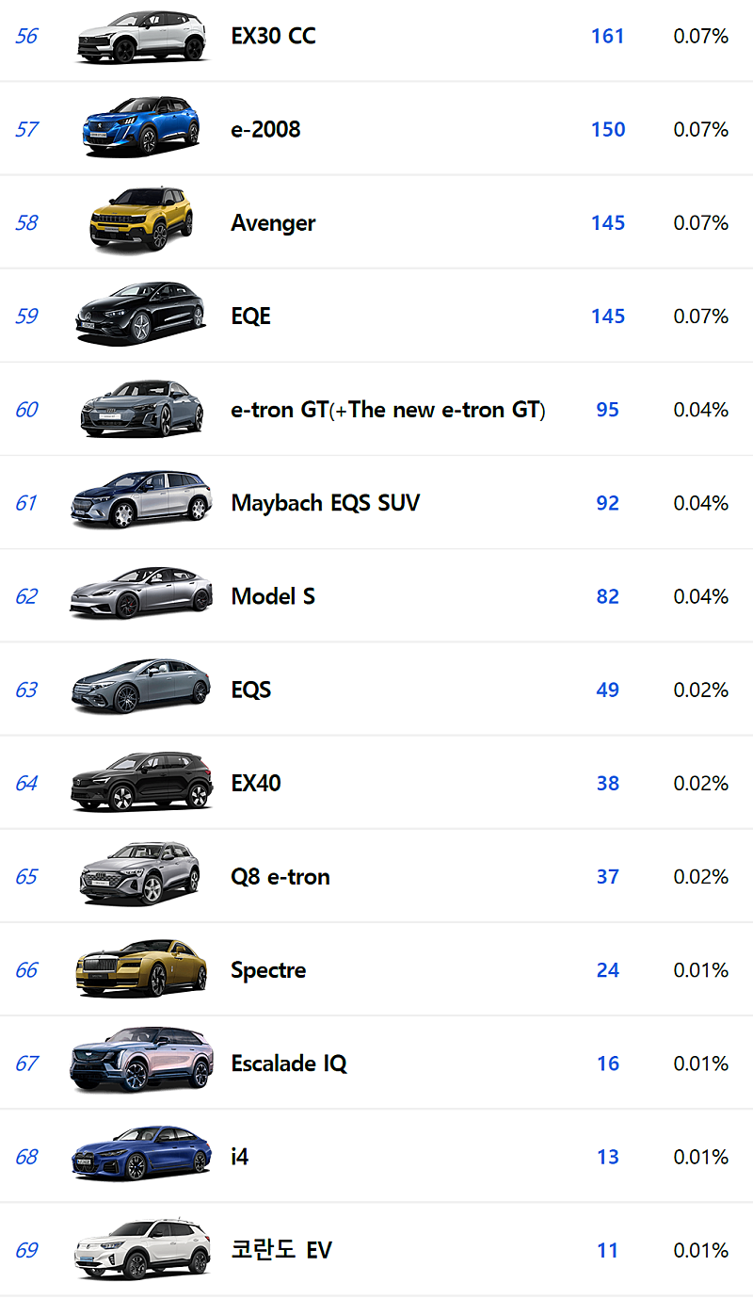Select the EX40 model name
753x1299 pixels.
[x=256, y=783]
